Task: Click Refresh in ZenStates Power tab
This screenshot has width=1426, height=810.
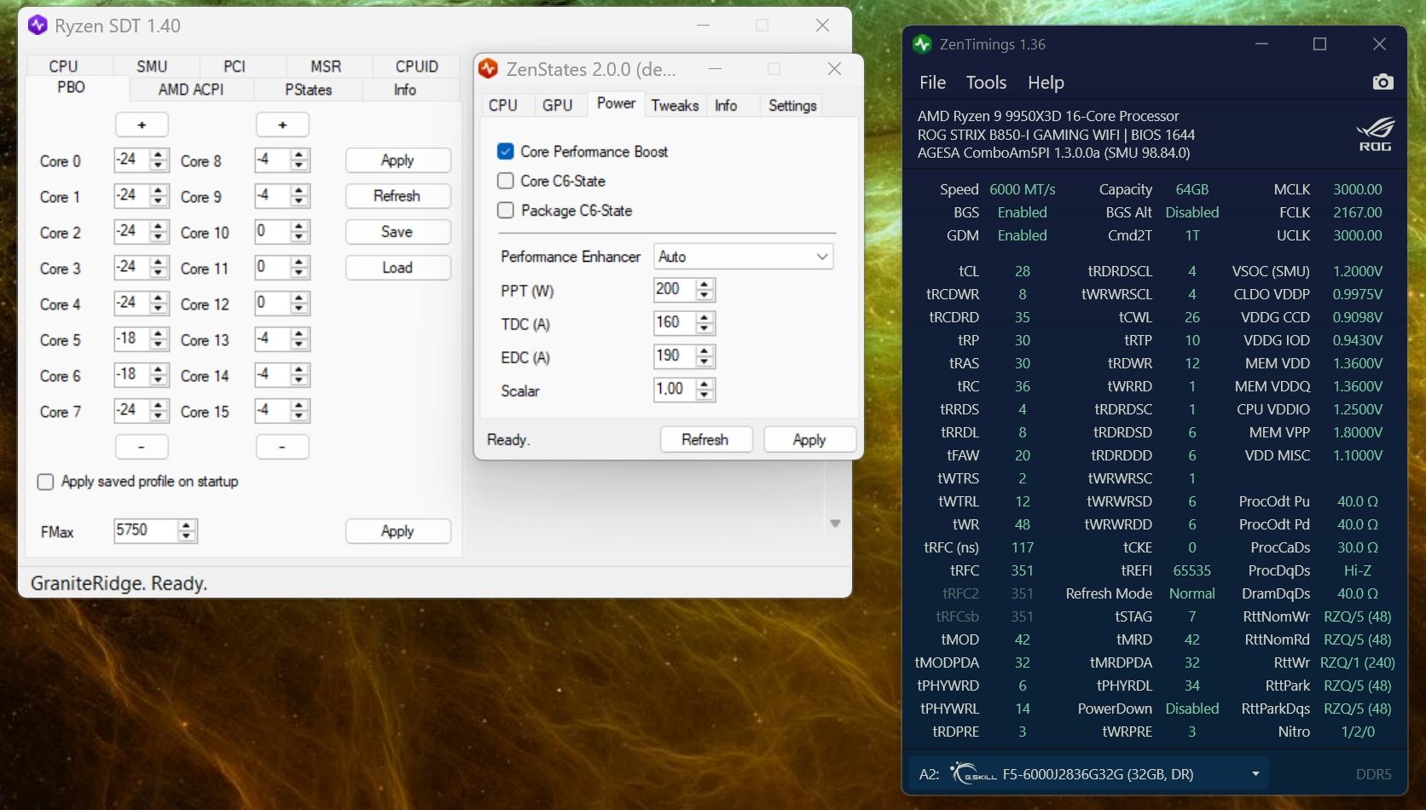Action: (705, 439)
